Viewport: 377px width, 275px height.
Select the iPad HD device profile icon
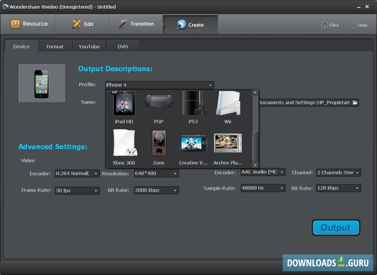pyautogui.click(x=124, y=107)
